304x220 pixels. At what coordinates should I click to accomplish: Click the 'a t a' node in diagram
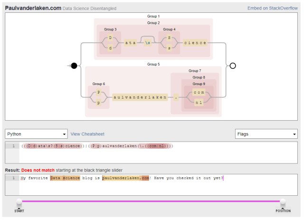point(130,43)
